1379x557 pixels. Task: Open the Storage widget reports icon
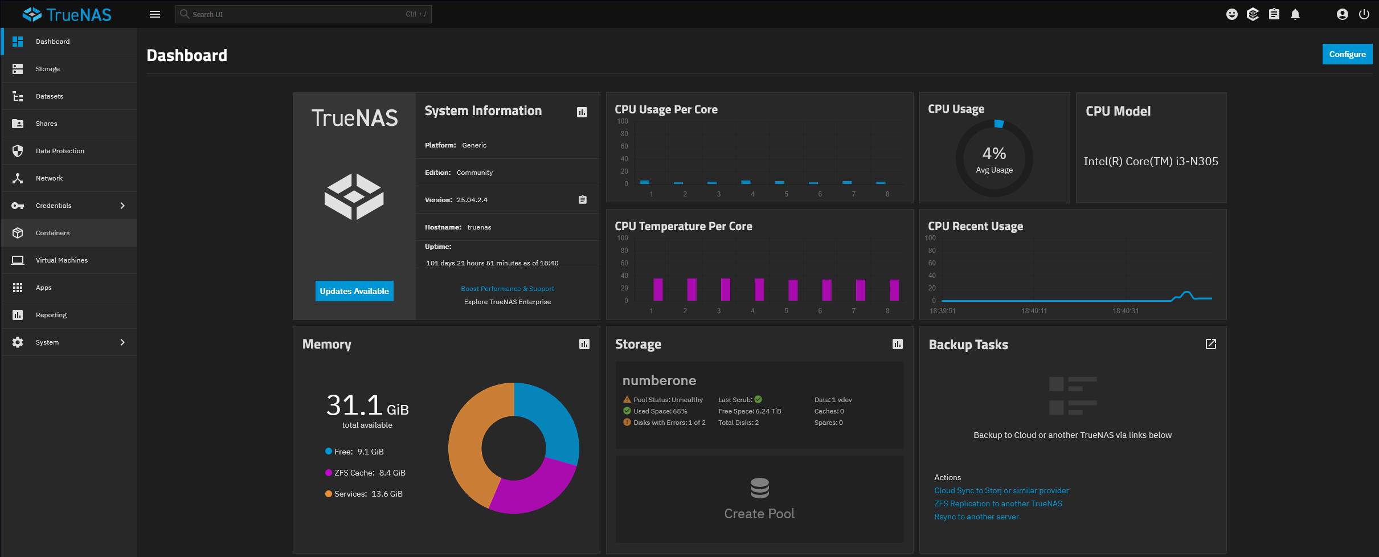click(x=898, y=344)
